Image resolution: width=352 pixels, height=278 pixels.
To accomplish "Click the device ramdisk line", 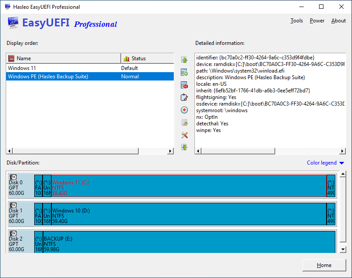I will click(270, 64).
